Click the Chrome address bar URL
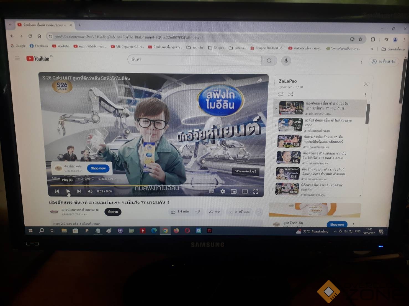Screen dimensions: 409x306 [129, 37]
